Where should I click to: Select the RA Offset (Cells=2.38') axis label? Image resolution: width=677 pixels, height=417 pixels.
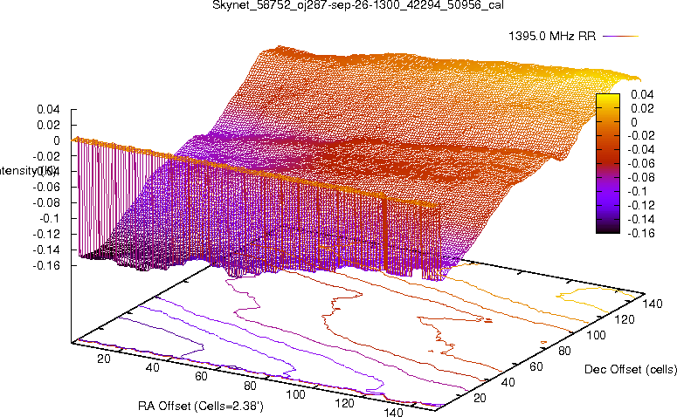tap(201, 406)
